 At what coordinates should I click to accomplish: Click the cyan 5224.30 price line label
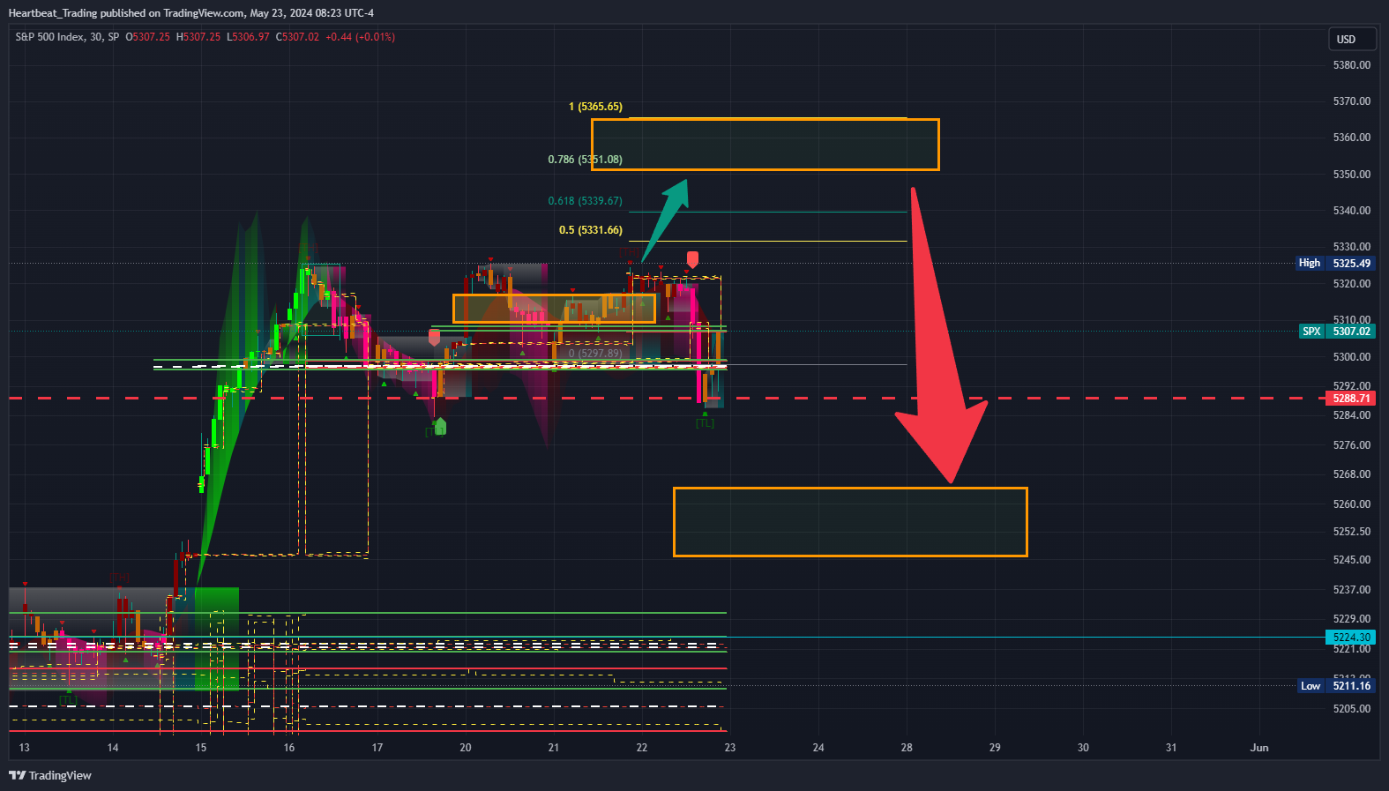1351,637
